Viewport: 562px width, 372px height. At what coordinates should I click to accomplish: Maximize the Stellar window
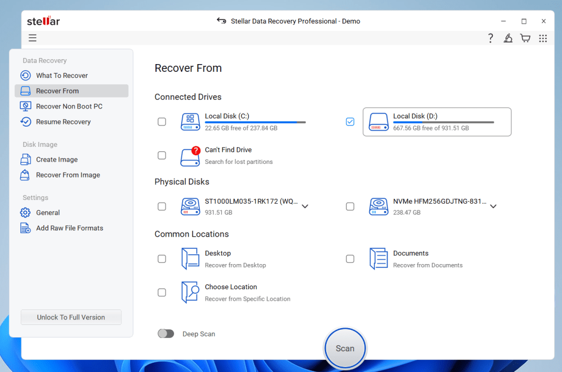click(x=524, y=21)
